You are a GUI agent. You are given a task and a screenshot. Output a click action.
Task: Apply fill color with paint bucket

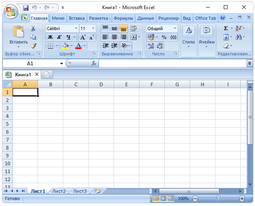point(65,46)
